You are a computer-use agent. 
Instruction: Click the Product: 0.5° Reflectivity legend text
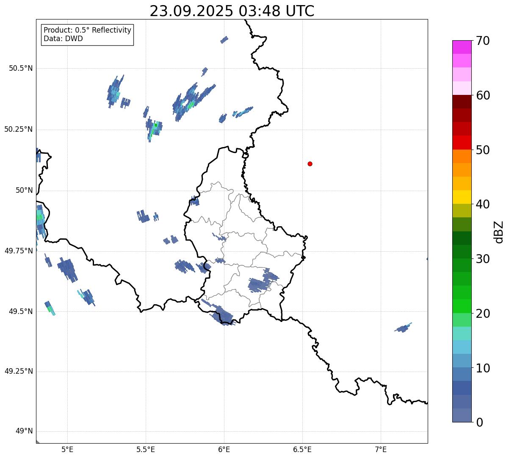pyautogui.click(x=87, y=30)
